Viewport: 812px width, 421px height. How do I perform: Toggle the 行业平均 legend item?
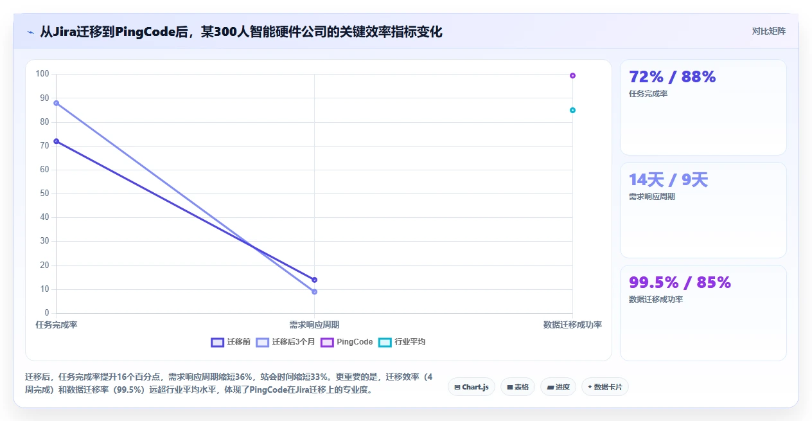pyautogui.click(x=402, y=342)
